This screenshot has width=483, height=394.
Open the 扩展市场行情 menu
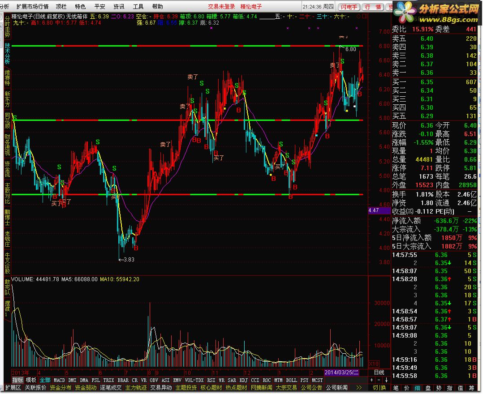click(x=32, y=6)
